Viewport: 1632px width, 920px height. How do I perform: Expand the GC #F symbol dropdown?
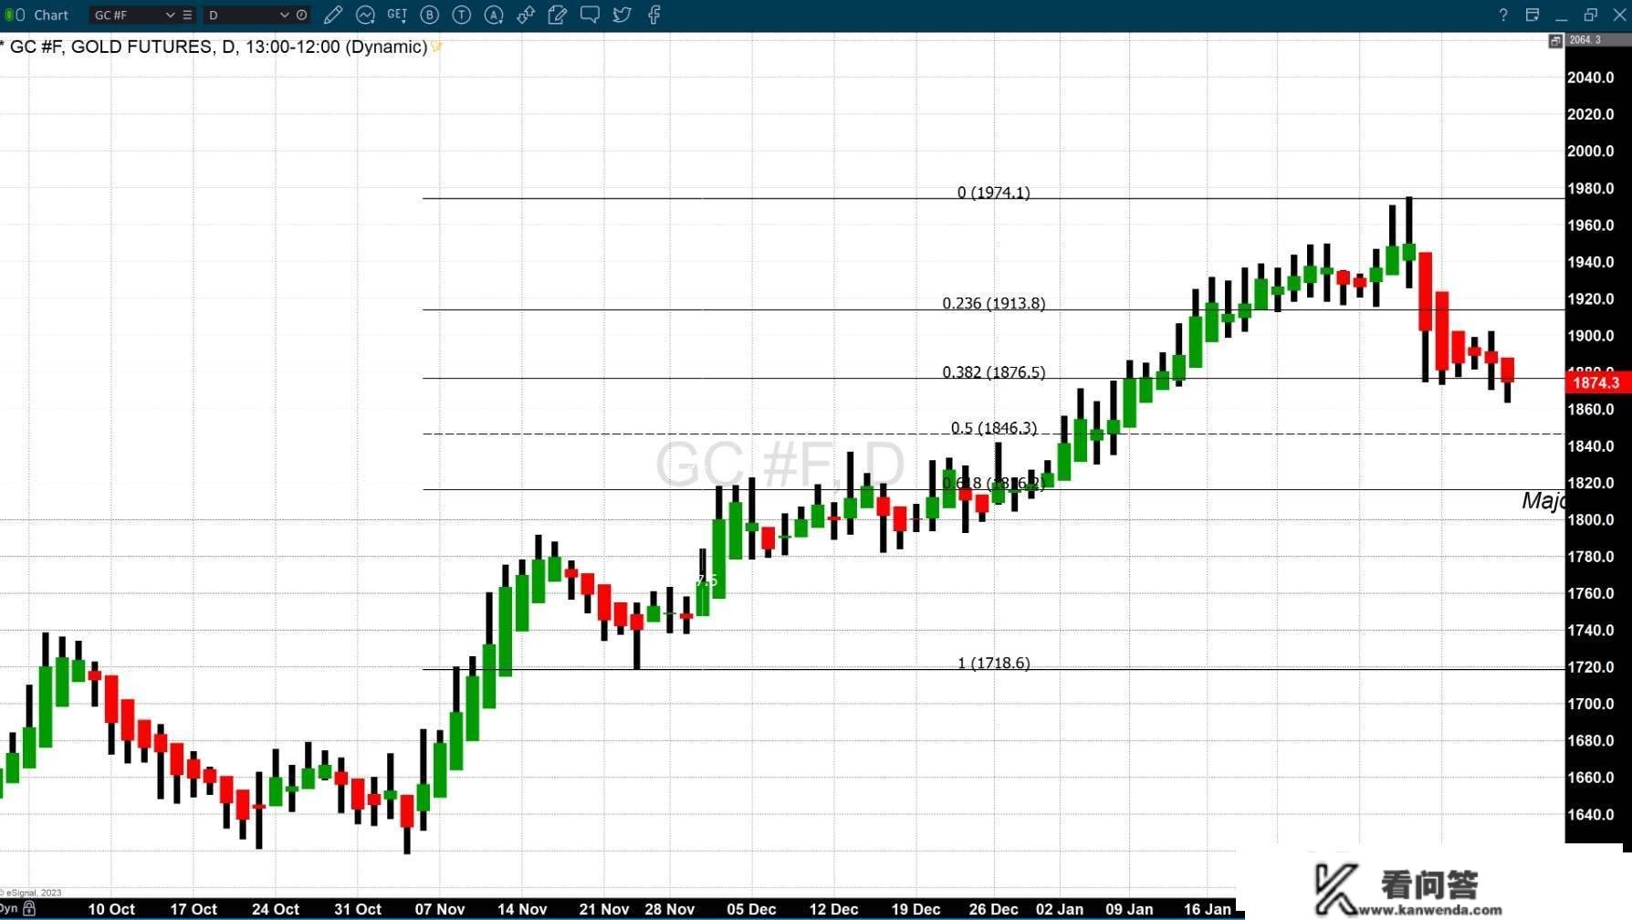point(170,15)
